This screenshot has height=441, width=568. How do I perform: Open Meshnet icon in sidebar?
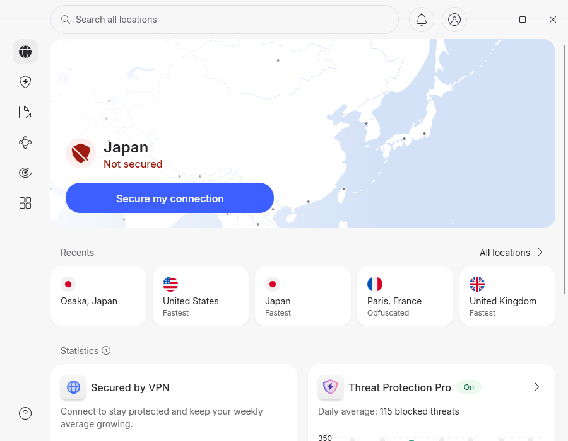25,142
